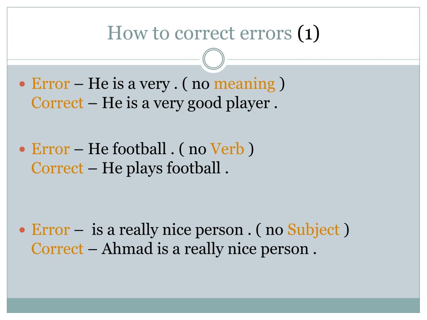This screenshot has width=427, height=320.
Task: Click the sentence "He plays football"
Action: 161,168
